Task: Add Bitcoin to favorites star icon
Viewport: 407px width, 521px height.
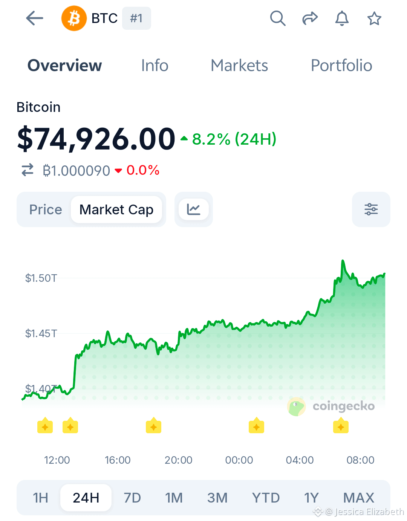Action: point(374,18)
